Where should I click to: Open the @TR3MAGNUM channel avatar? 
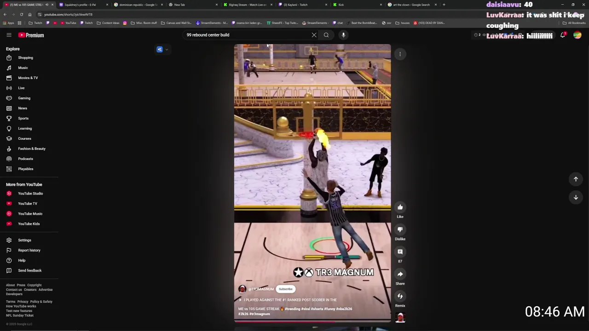pyautogui.click(x=242, y=289)
